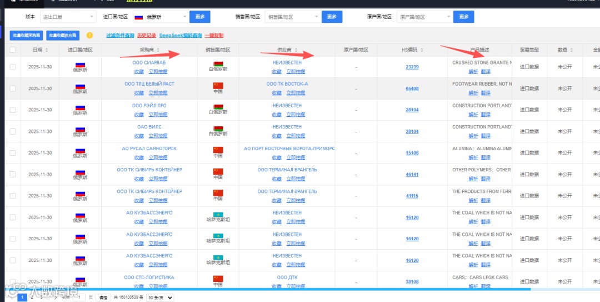Open the 历史记录 link
This screenshot has height=302, width=600.
[147, 35]
